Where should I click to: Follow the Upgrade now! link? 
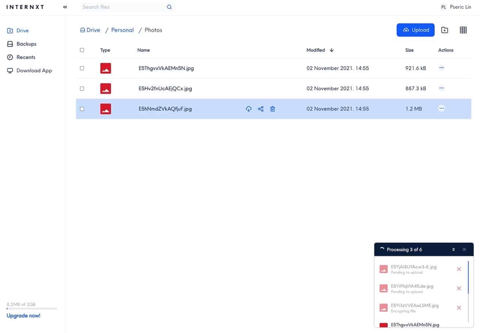(x=23, y=315)
